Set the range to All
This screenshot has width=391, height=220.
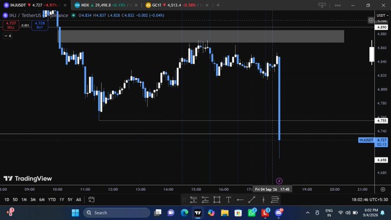(x=79, y=199)
